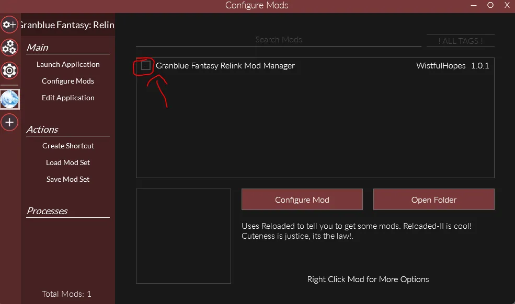Image resolution: width=515 pixels, height=304 pixels.
Task: Click the mod description text about Reloaded
Action: [357, 231]
